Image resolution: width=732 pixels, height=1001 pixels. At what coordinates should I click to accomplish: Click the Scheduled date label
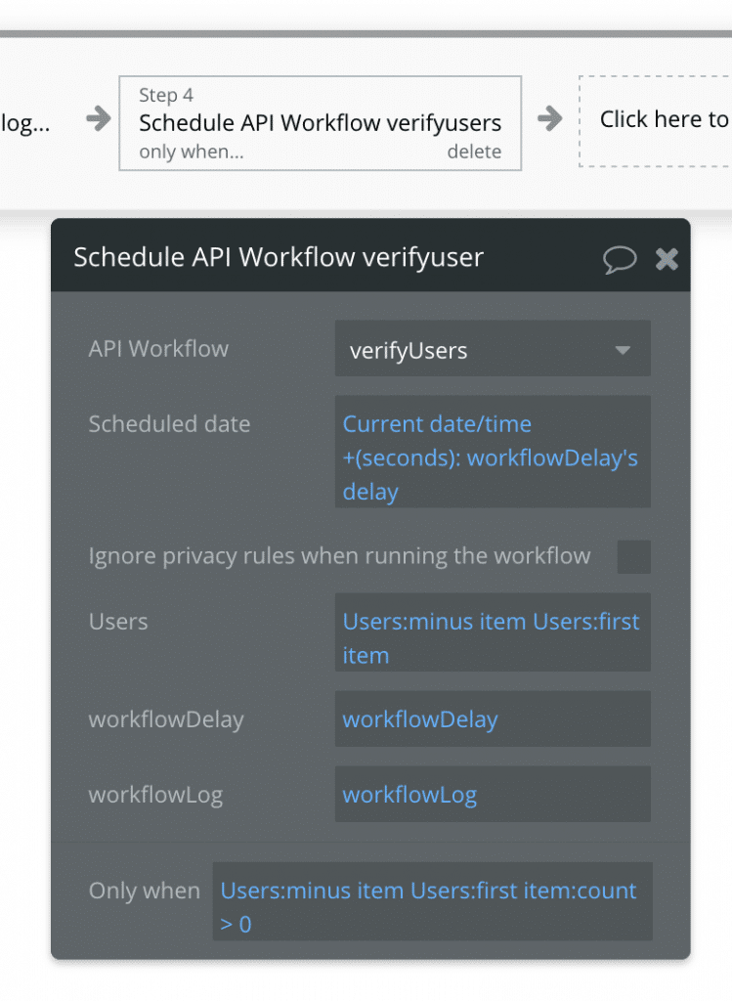[x=168, y=423]
